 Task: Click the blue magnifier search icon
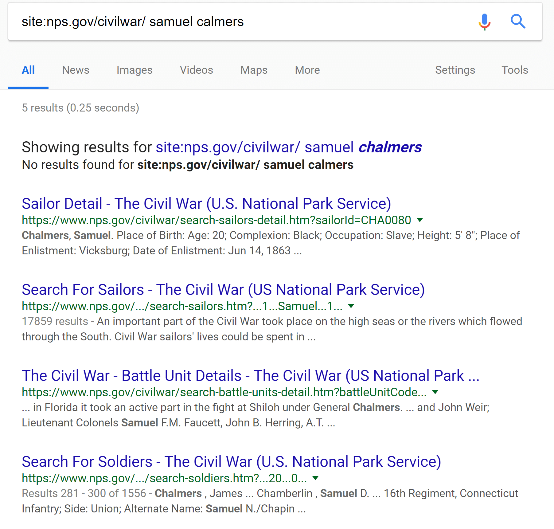(x=518, y=22)
